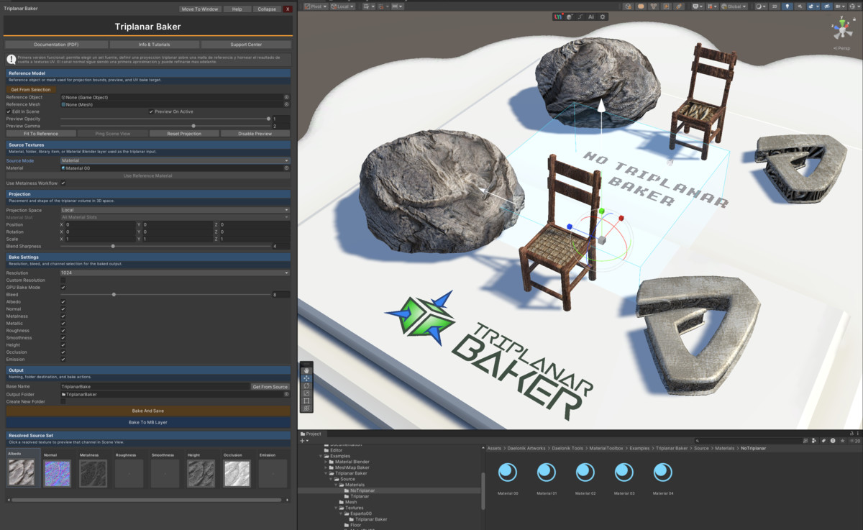Click Assets in the breadcrumb path
This screenshot has width=863, height=530.
pos(494,448)
